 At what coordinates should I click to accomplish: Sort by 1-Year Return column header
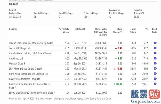pos(133,31)
